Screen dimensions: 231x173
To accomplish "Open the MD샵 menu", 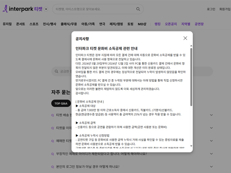I will [x=142, y=24].
